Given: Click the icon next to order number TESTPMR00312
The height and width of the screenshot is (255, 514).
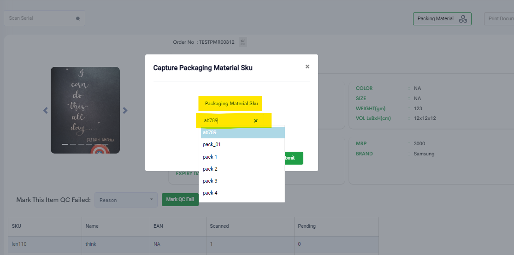Looking at the screenshot, I should point(242,42).
